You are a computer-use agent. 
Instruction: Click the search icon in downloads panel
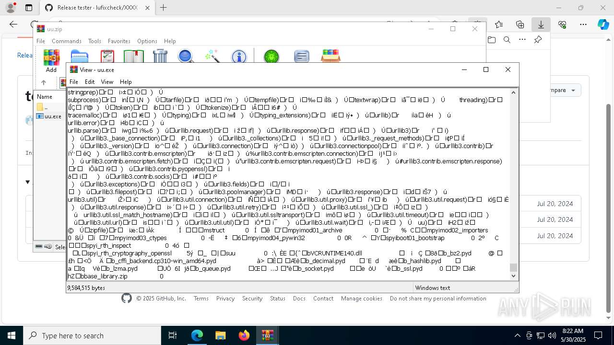[507, 40]
